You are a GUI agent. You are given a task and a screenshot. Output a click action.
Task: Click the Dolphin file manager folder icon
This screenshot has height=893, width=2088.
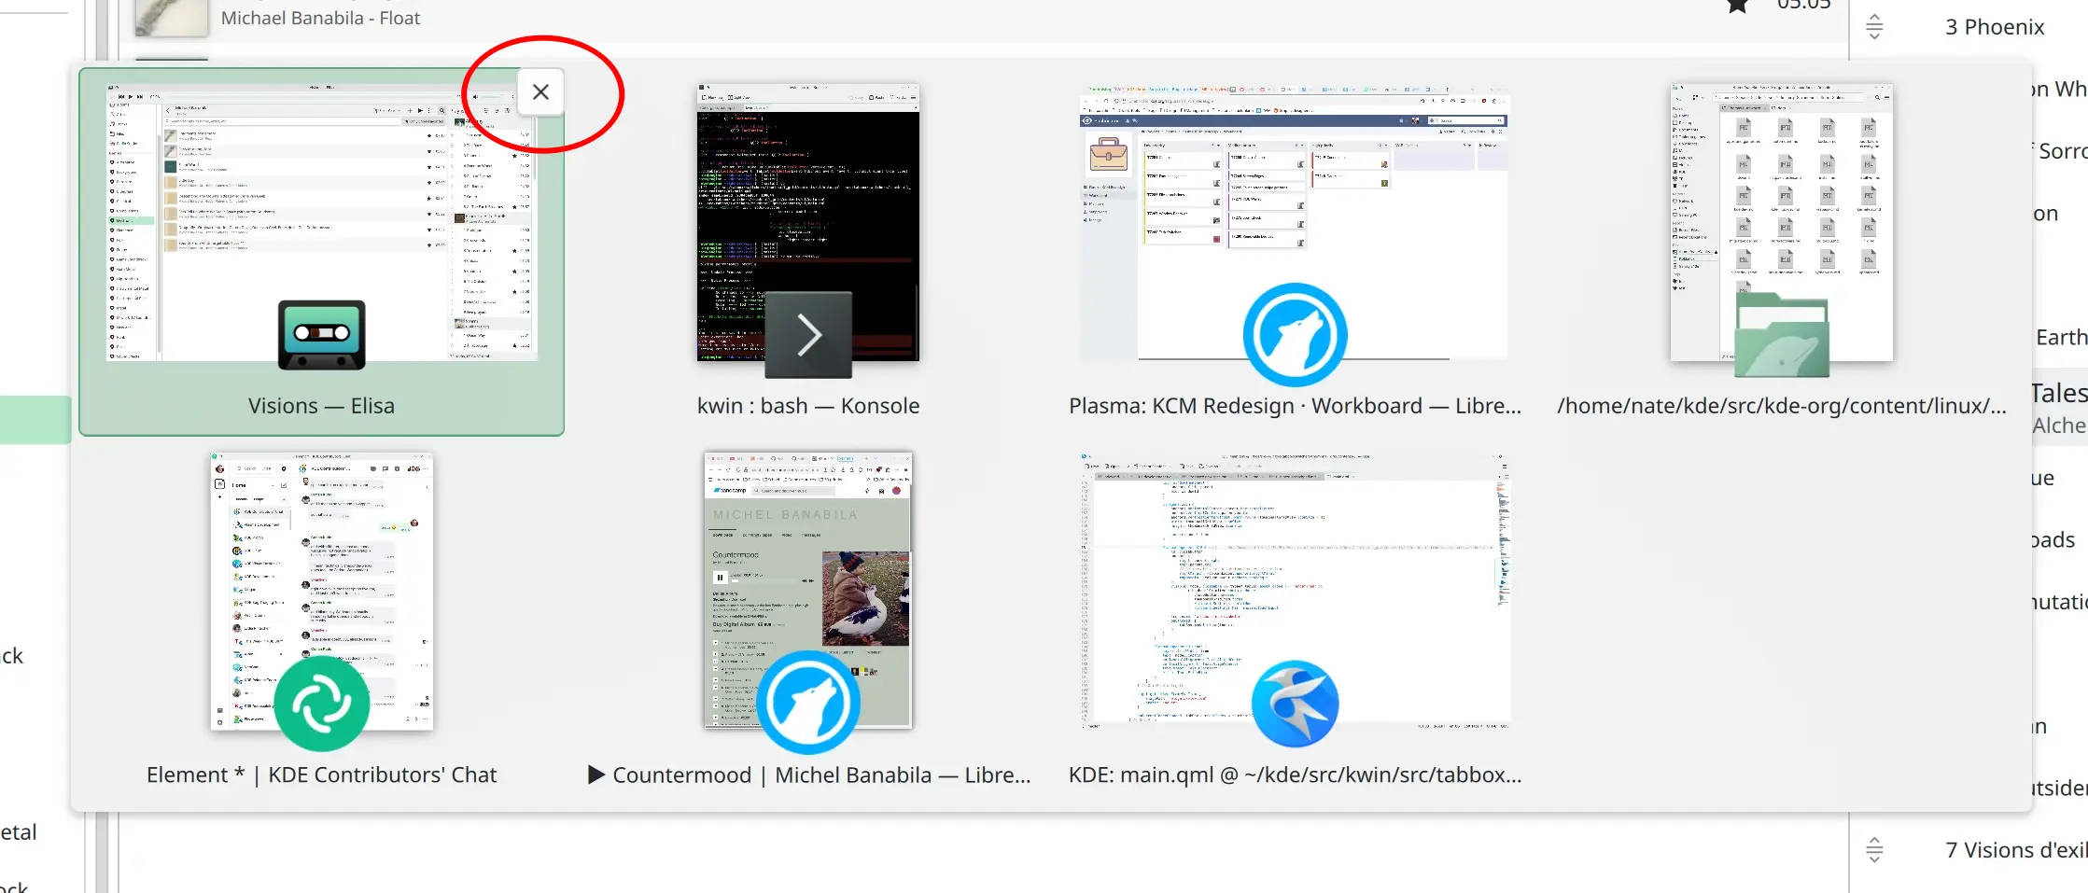[1781, 335]
